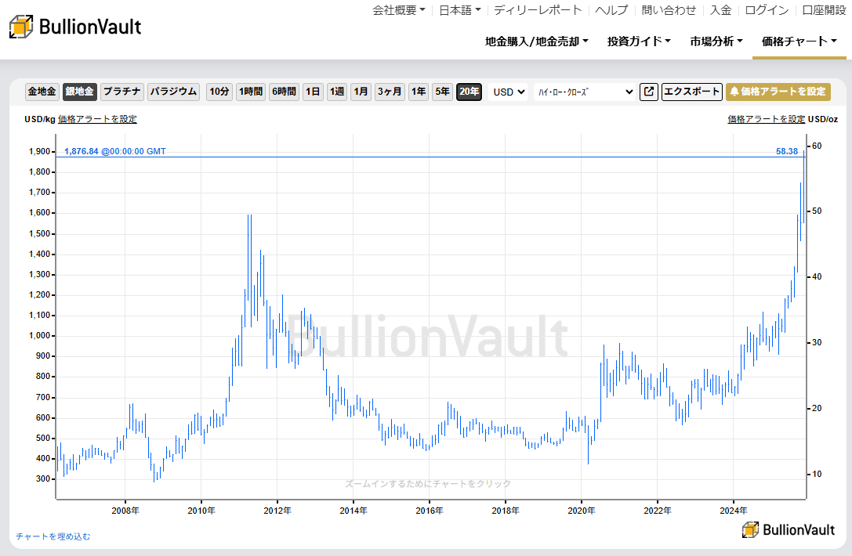Image resolution: width=852 pixels, height=556 pixels.
Task: Select the パラジウム metal tab
Action: [172, 92]
